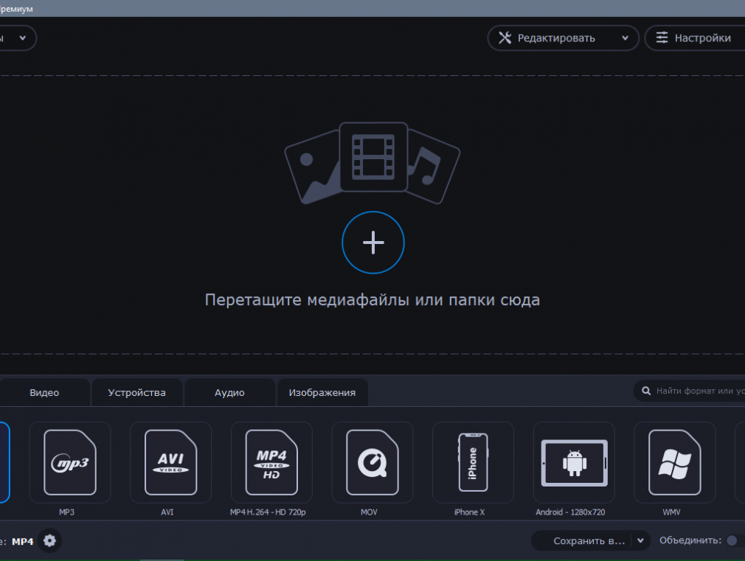Viewport: 745px width, 561px height.
Task: Click the MP3 caption text
Action: [x=66, y=512]
